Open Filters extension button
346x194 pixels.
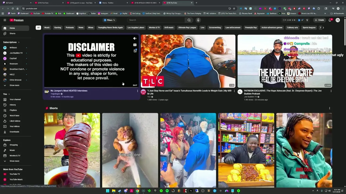109,20
